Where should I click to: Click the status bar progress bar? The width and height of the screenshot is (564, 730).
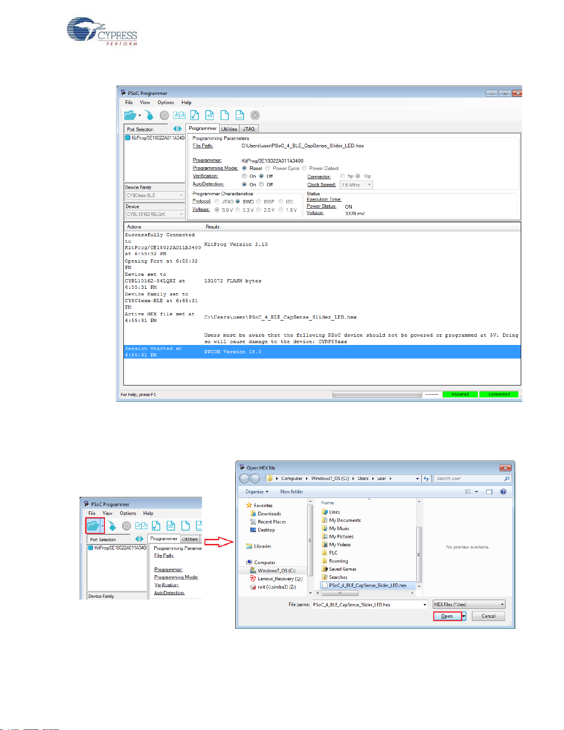[377, 395]
